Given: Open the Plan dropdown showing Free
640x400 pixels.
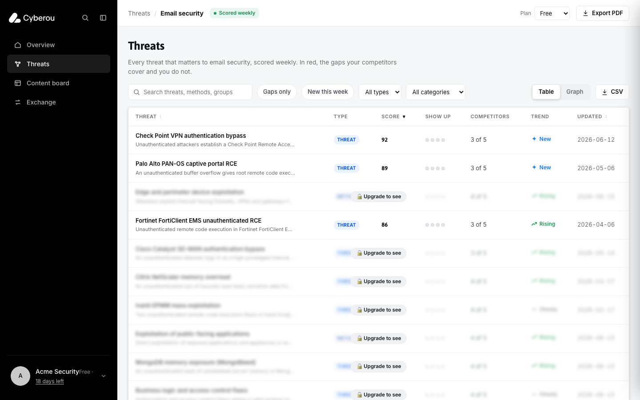Looking at the screenshot, I should coord(552,13).
